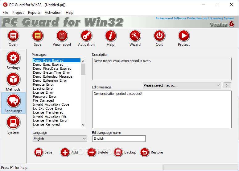Select License_Error message
The image size is (239, 171).
coord(56,92)
